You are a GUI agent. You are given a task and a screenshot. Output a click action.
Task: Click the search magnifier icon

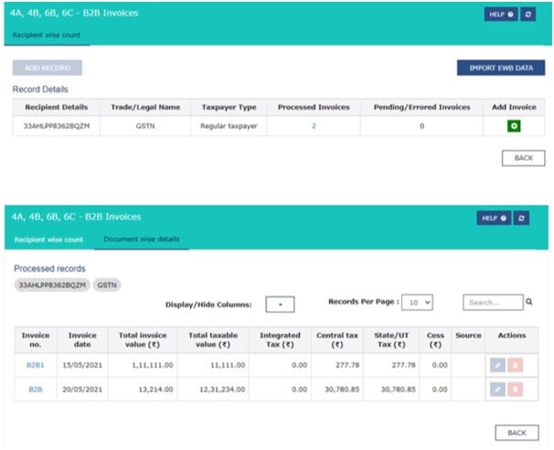click(527, 301)
